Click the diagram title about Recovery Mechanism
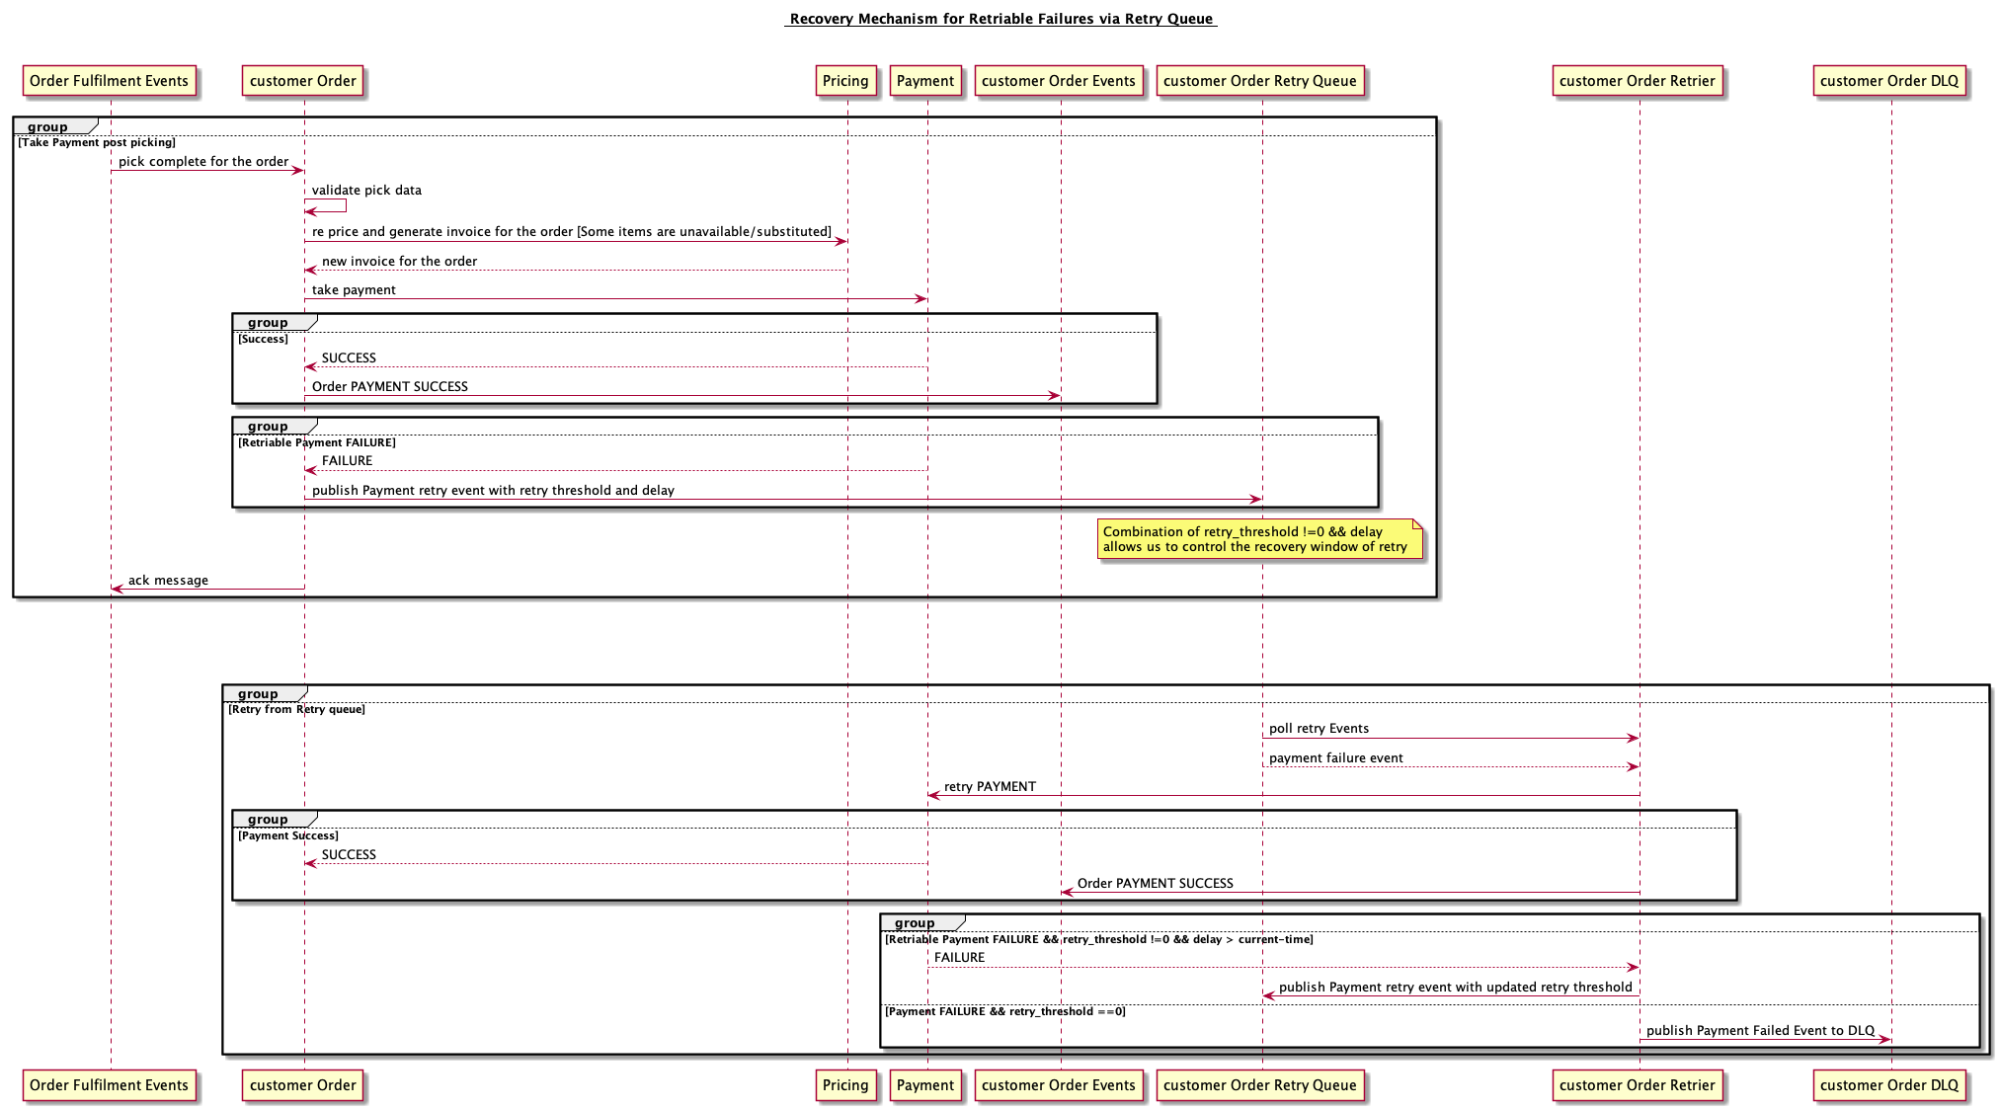This screenshot has height=1110, width=2000. point(1000,19)
